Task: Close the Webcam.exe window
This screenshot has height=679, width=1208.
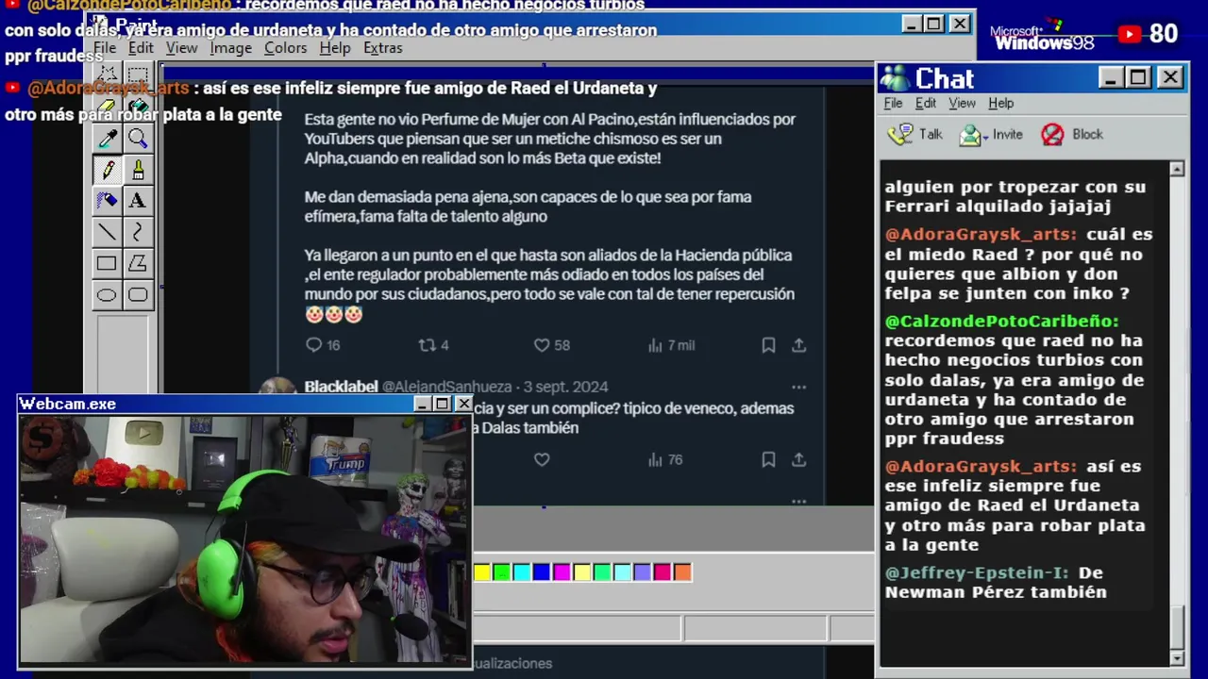Action: [462, 404]
